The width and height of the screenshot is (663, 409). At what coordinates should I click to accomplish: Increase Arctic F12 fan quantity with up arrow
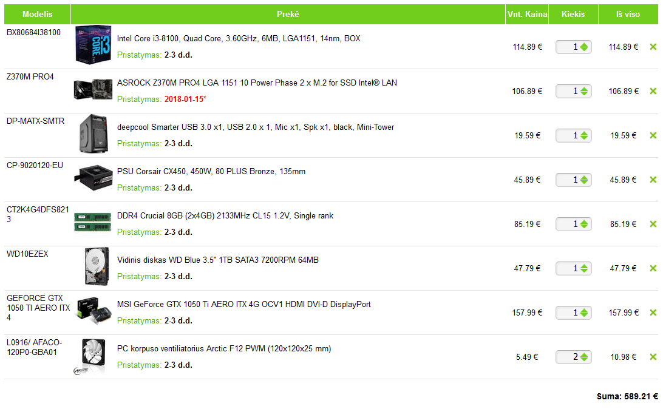point(584,355)
